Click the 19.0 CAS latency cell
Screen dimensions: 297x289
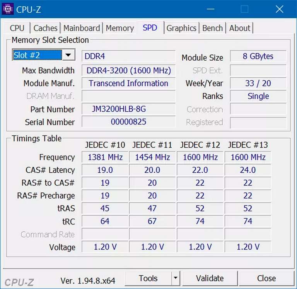[x=105, y=170]
